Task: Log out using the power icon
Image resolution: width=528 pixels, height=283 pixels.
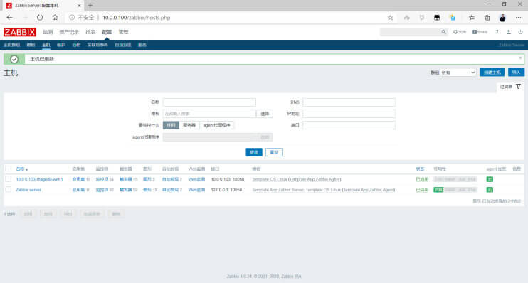Action: click(520, 32)
